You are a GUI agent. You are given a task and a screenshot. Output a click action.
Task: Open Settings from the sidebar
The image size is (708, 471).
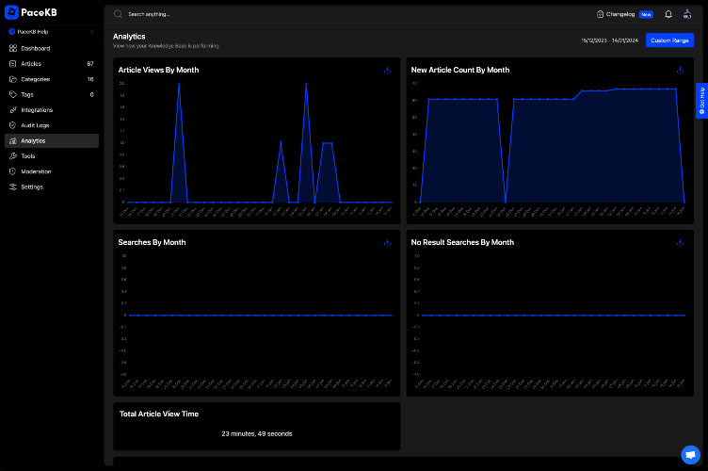(52, 187)
